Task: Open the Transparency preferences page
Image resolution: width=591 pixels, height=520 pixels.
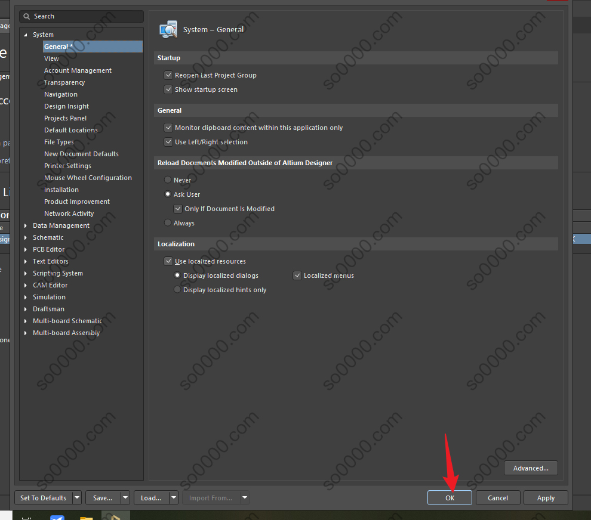Action: point(64,82)
